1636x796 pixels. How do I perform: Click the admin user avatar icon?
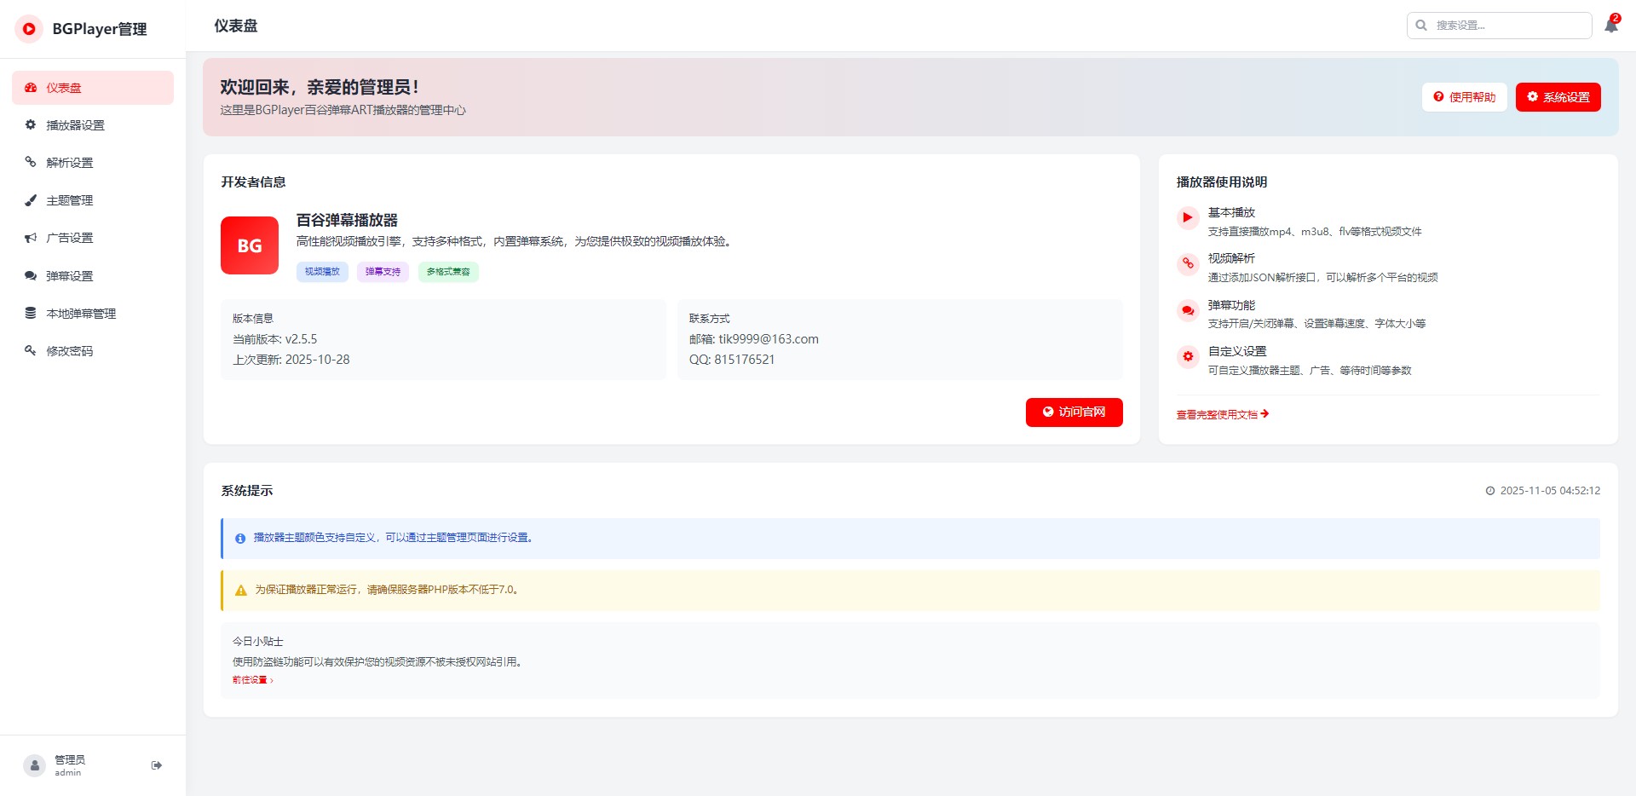point(35,765)
